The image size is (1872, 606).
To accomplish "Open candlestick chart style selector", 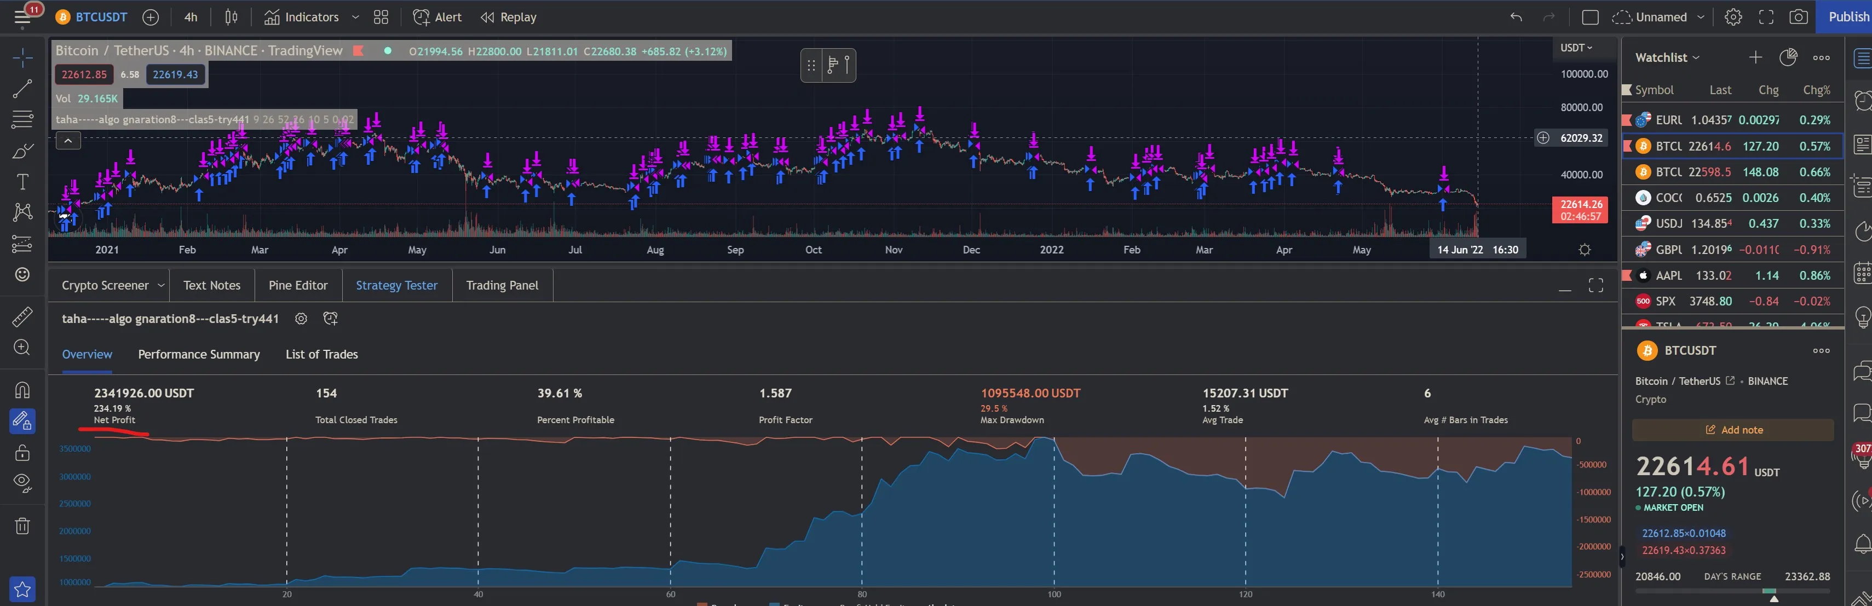I will coord(231,17).
